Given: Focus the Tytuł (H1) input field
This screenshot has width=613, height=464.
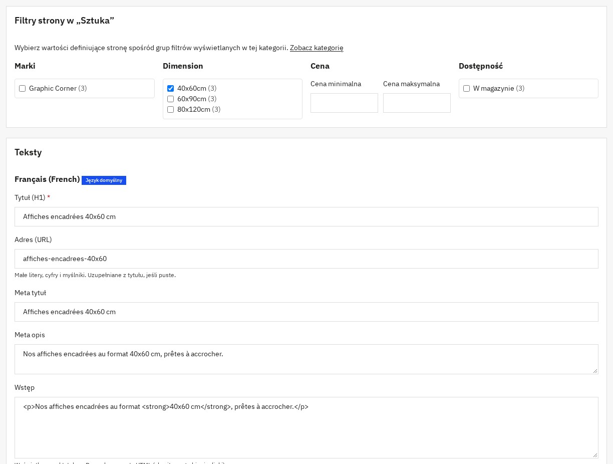Looking at the screenshot, I should pos(306,216).
